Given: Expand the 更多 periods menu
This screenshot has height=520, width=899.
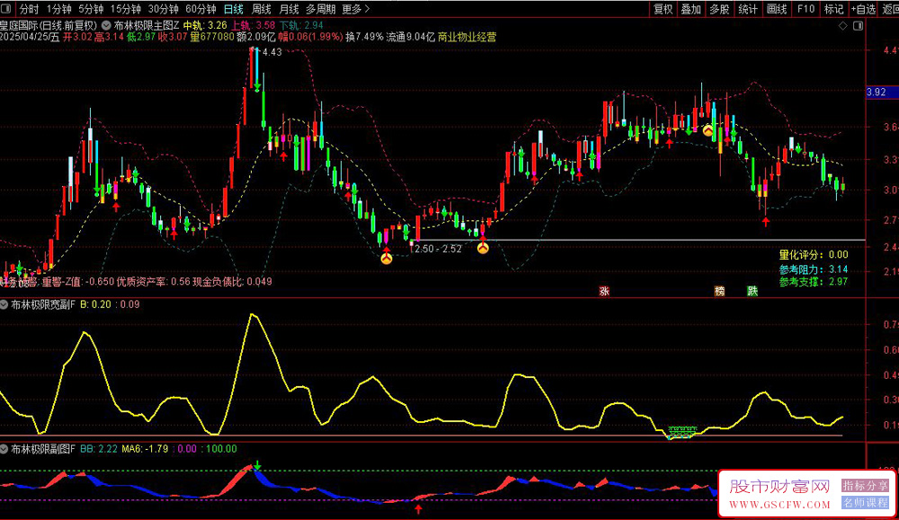Looking at the screenshot, I should click(x=355, y=9).
